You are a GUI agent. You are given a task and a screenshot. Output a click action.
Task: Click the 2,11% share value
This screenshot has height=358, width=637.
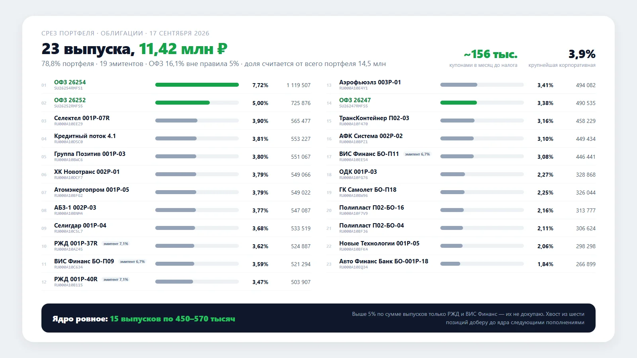545,228
